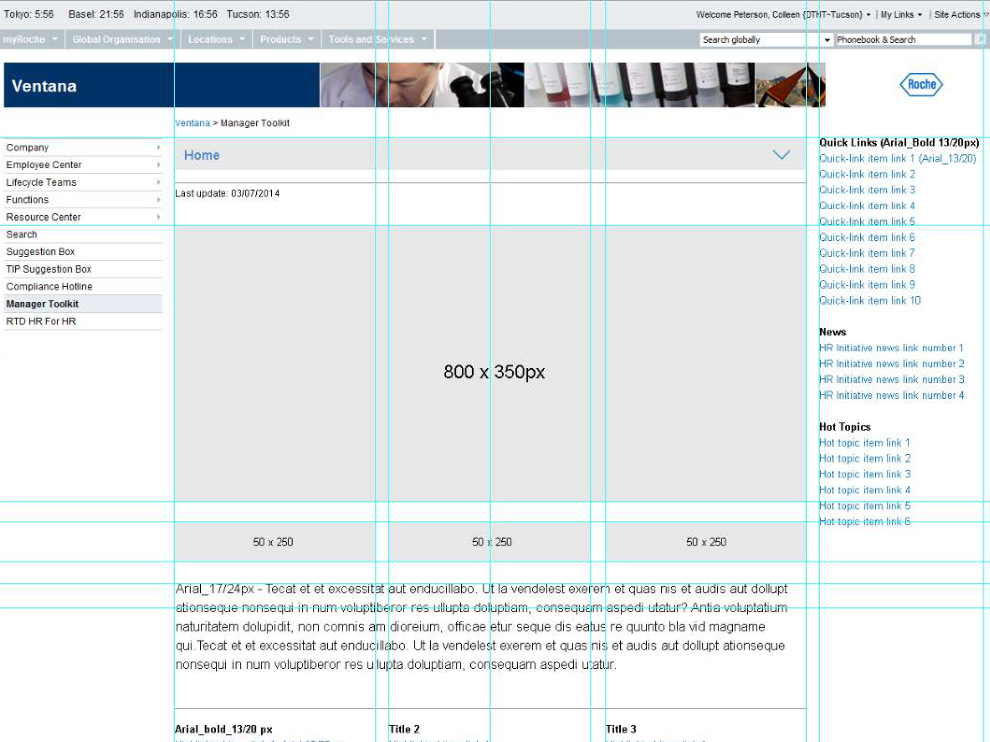The height and width of the screenshot is (742, 990).
Task: Click the search go button
Action: click(x=979, y=40)
